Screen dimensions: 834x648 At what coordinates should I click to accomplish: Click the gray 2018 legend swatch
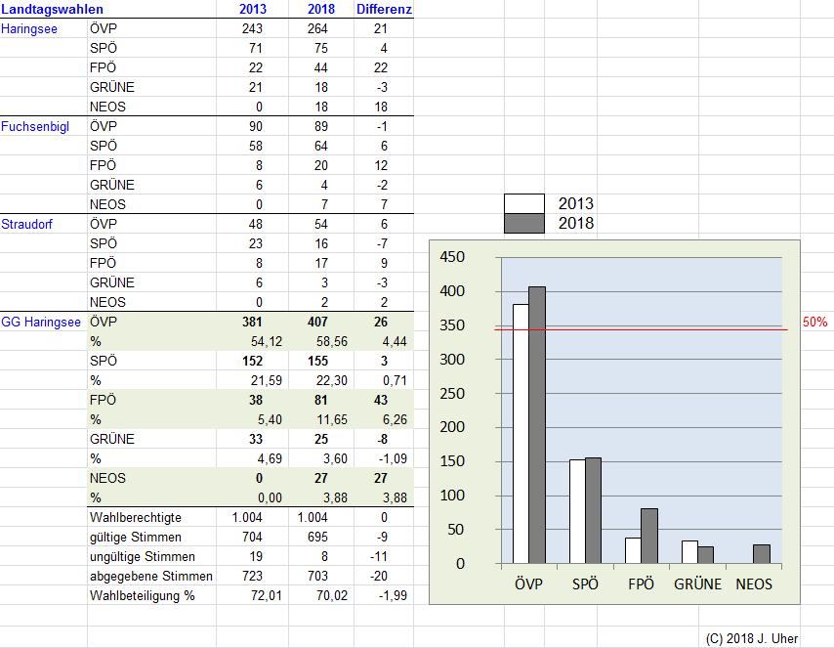tap(522, 223)
